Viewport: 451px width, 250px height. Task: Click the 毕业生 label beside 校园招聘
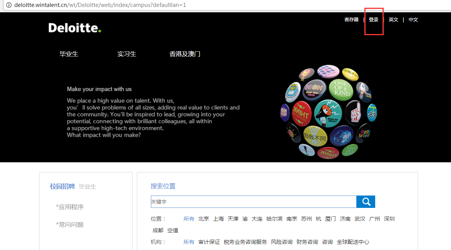coord(87,187)
